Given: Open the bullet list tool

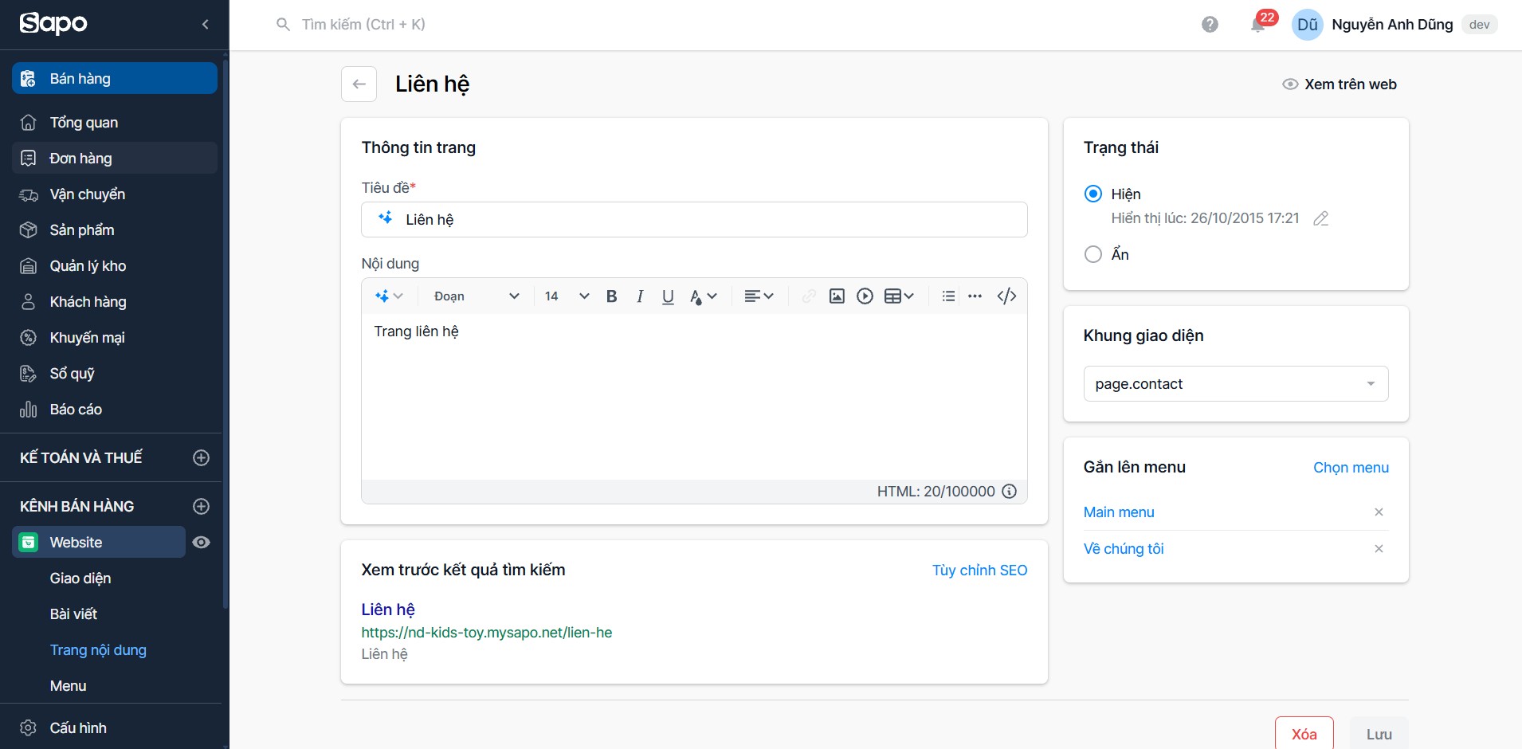Looking at the screenshot, I should click(x=948, y=296).
